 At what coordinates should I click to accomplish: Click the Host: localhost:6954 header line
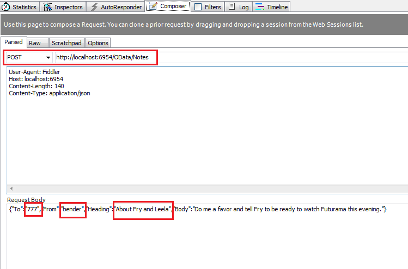pyautogui.click(x=36, y=79)
